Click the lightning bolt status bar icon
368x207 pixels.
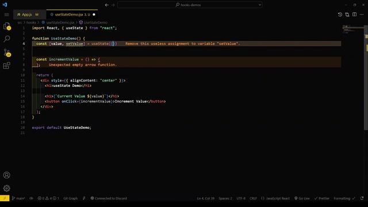click(x=84, y=198)
